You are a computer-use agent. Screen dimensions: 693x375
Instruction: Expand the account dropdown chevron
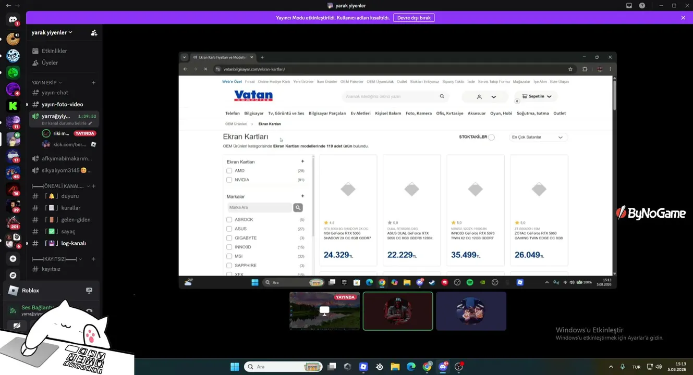pyautogui.click(x=493, y=97)
